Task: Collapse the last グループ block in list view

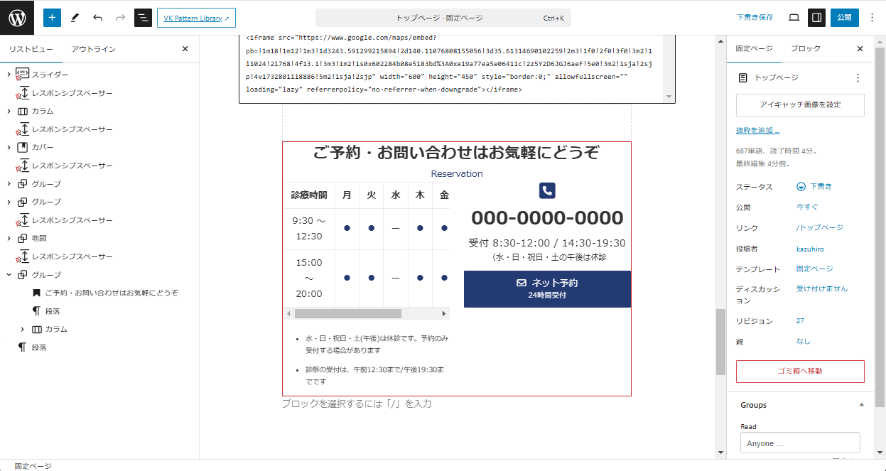Action: pos(9,275)
